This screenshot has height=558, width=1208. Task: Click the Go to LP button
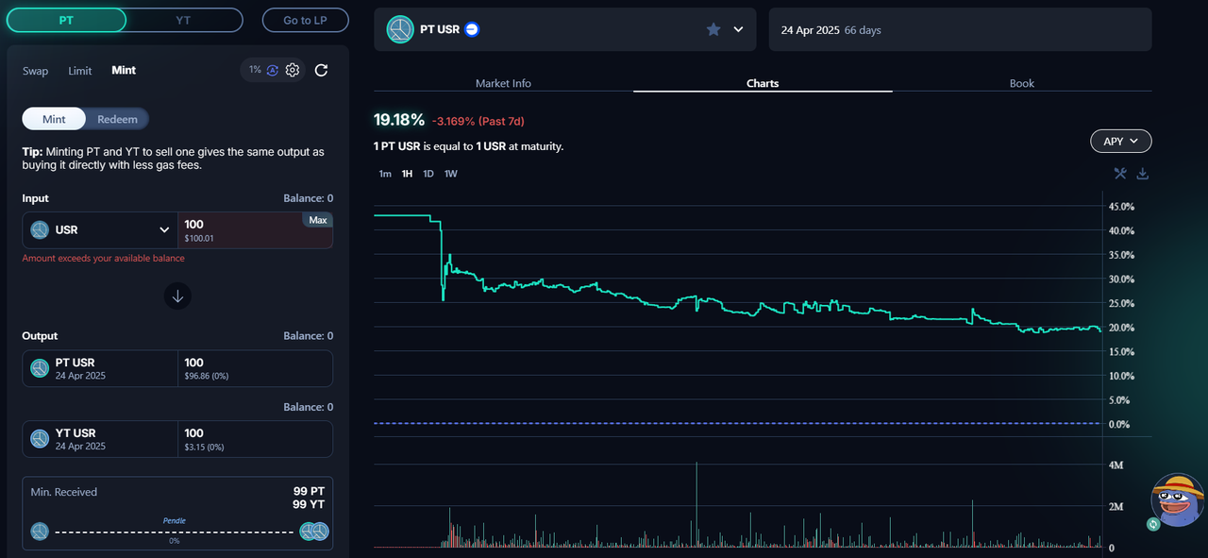point(305,20)
